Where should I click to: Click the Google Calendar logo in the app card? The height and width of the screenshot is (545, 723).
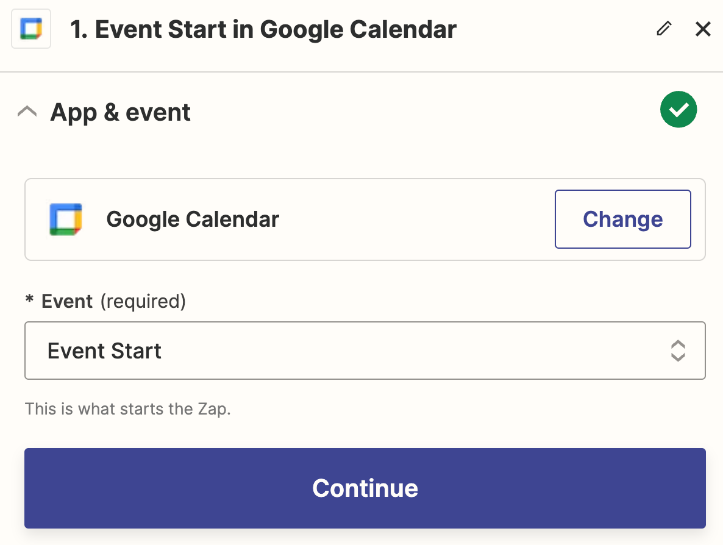click(65, 219)
